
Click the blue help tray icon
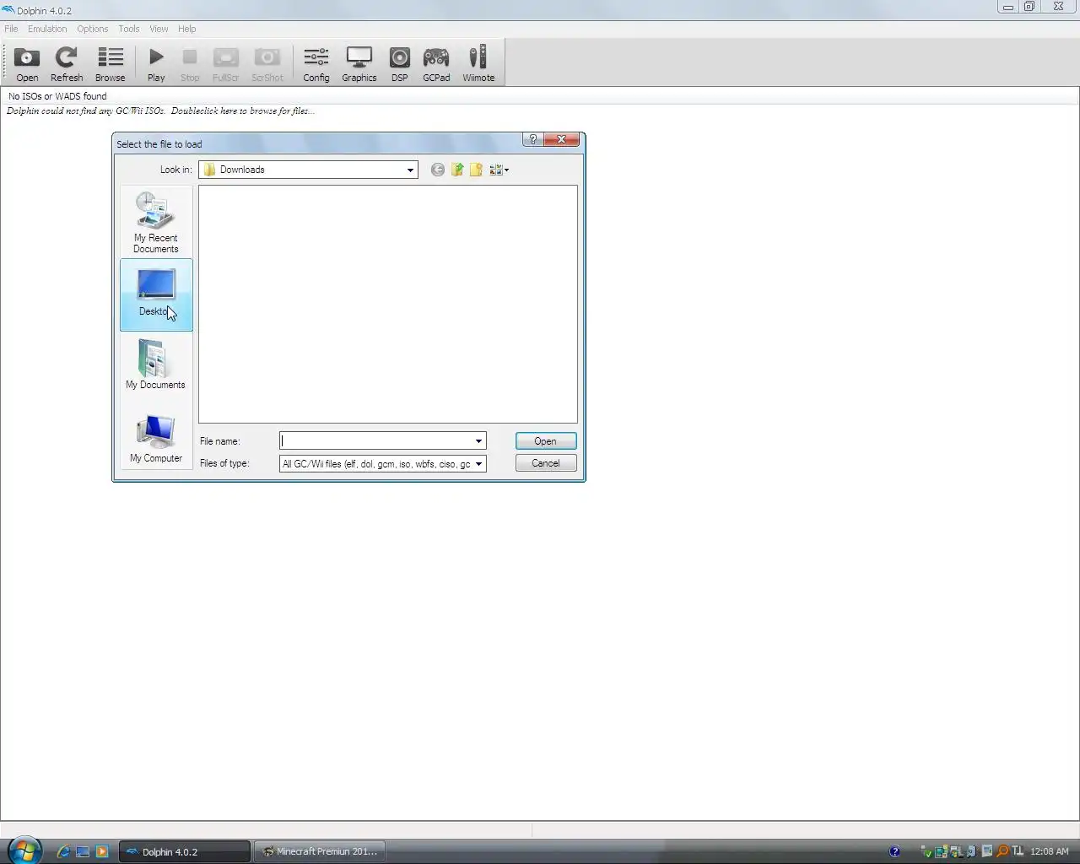tap(894, 851)
